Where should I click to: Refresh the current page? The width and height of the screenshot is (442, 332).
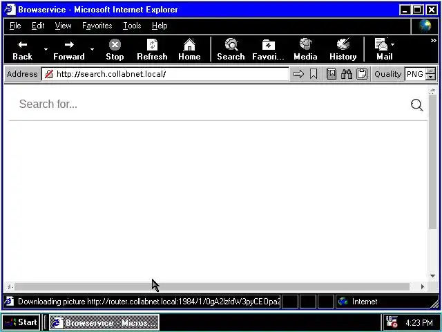tap(152, 50)
